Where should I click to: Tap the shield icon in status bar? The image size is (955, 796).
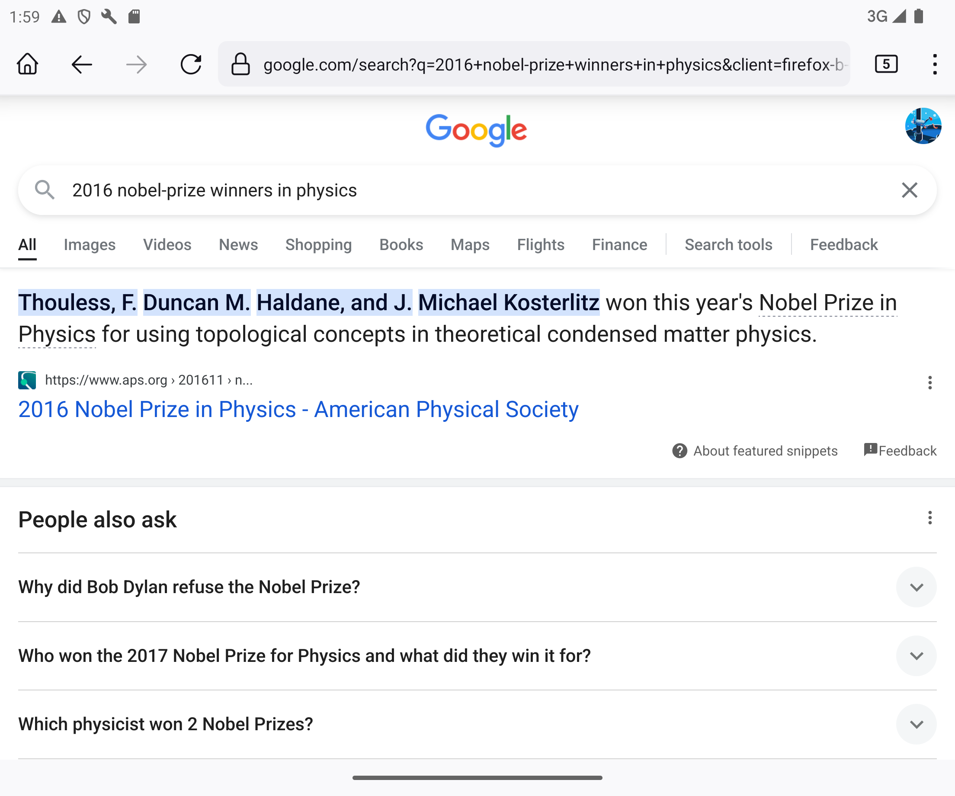[x=83, y=17]
